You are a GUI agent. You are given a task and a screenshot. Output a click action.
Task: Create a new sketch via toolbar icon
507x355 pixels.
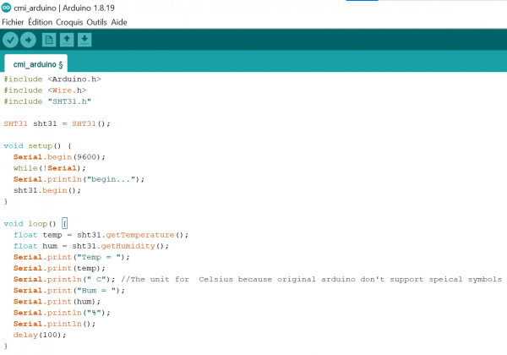click(x=48, y=40)
